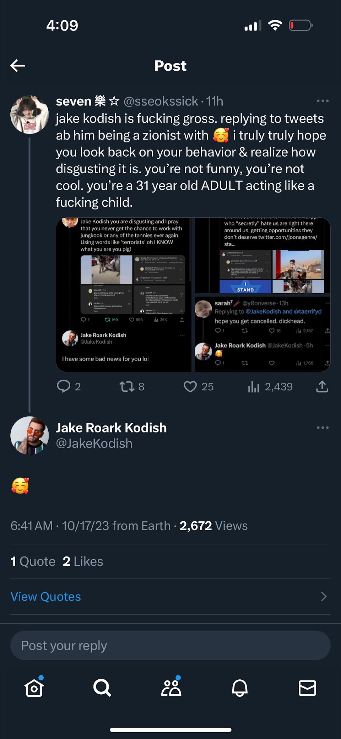Open the Communities people icon
This screenshot has width=341, height=739.
point(171,688)
